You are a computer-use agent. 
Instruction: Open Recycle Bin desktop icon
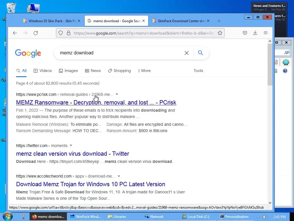click(11, 7)
